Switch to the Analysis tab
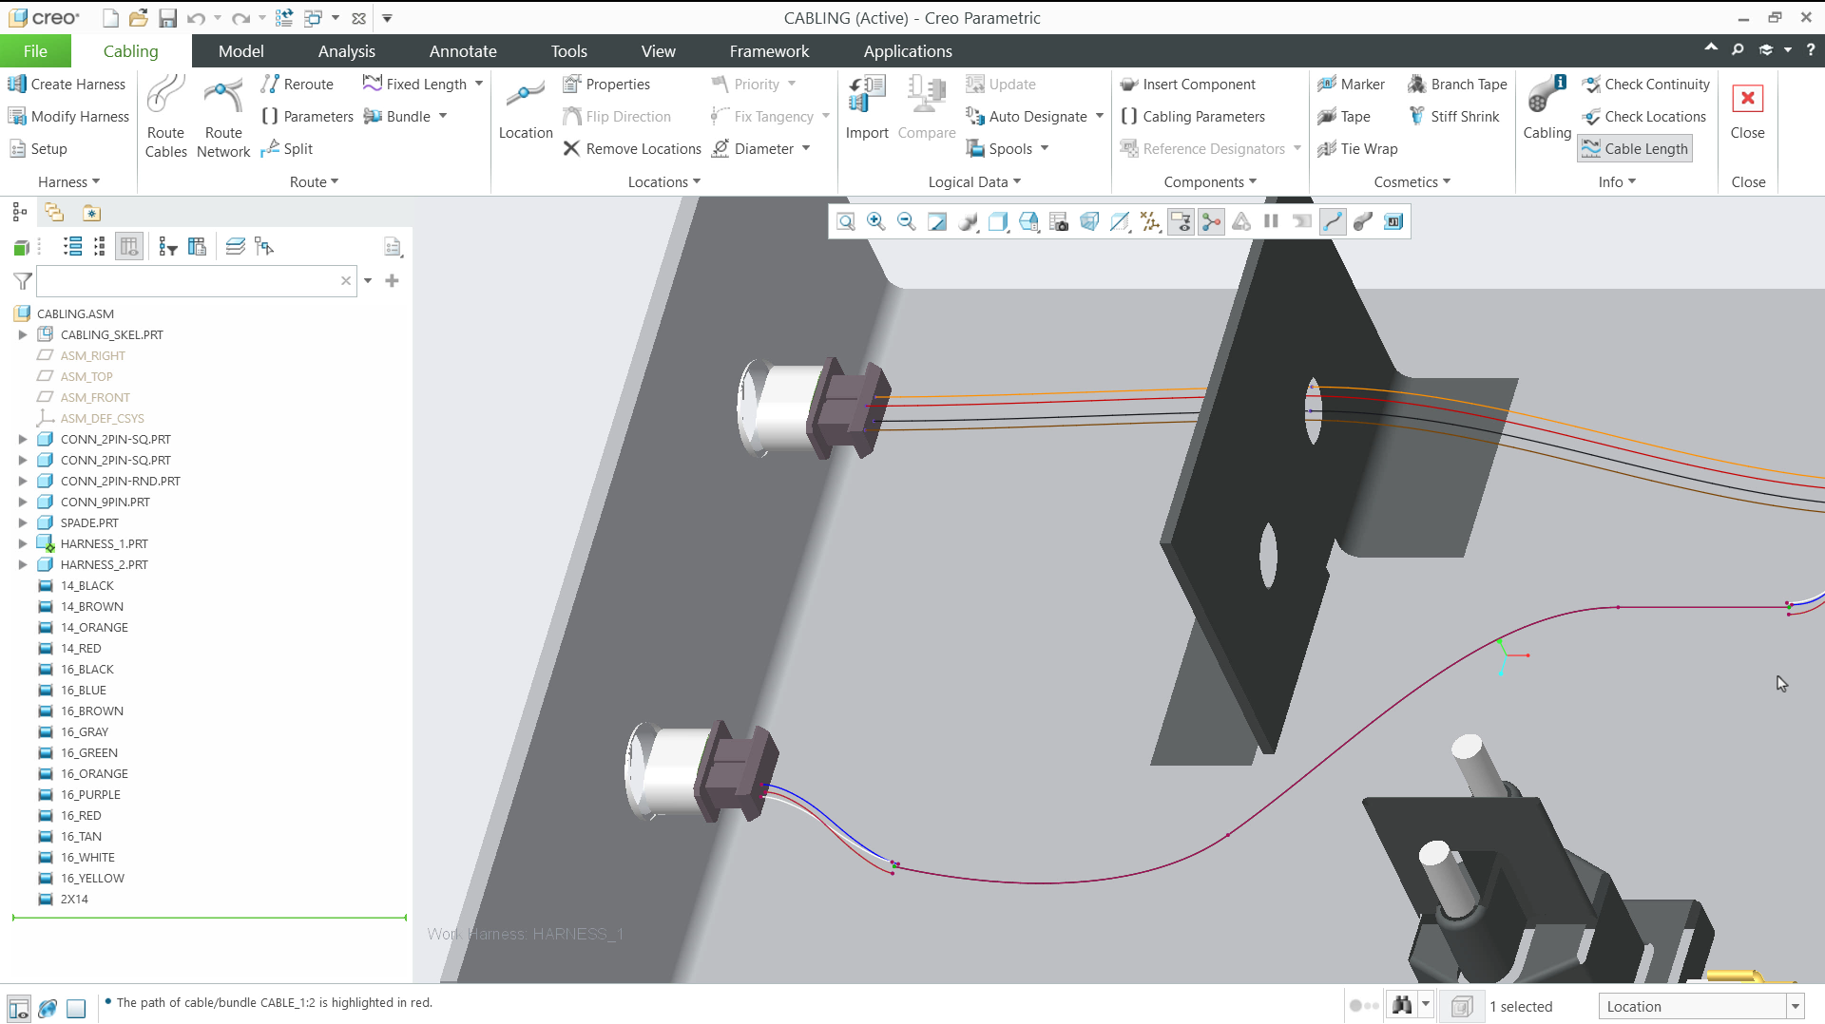This screenshot has height=1024, width=1825. point(346,50)
